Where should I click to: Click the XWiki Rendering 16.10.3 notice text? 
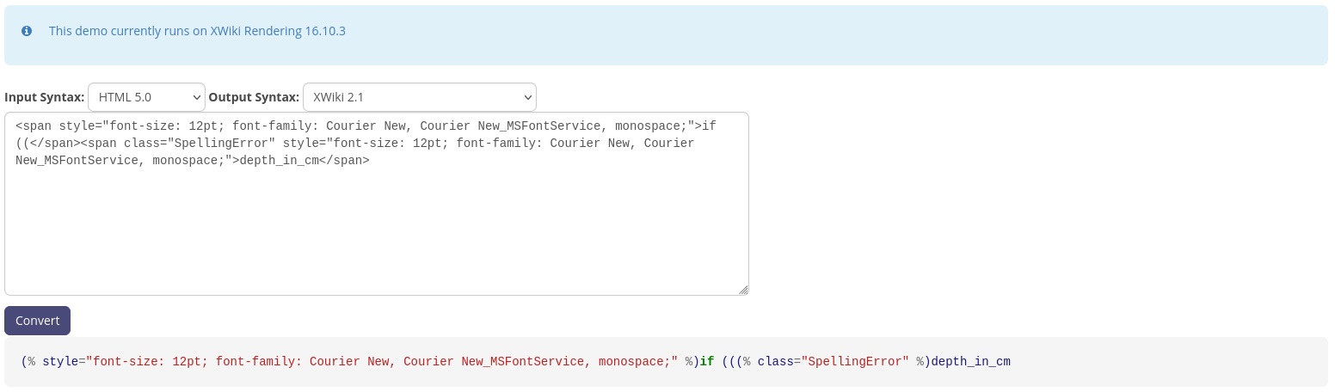197,31
